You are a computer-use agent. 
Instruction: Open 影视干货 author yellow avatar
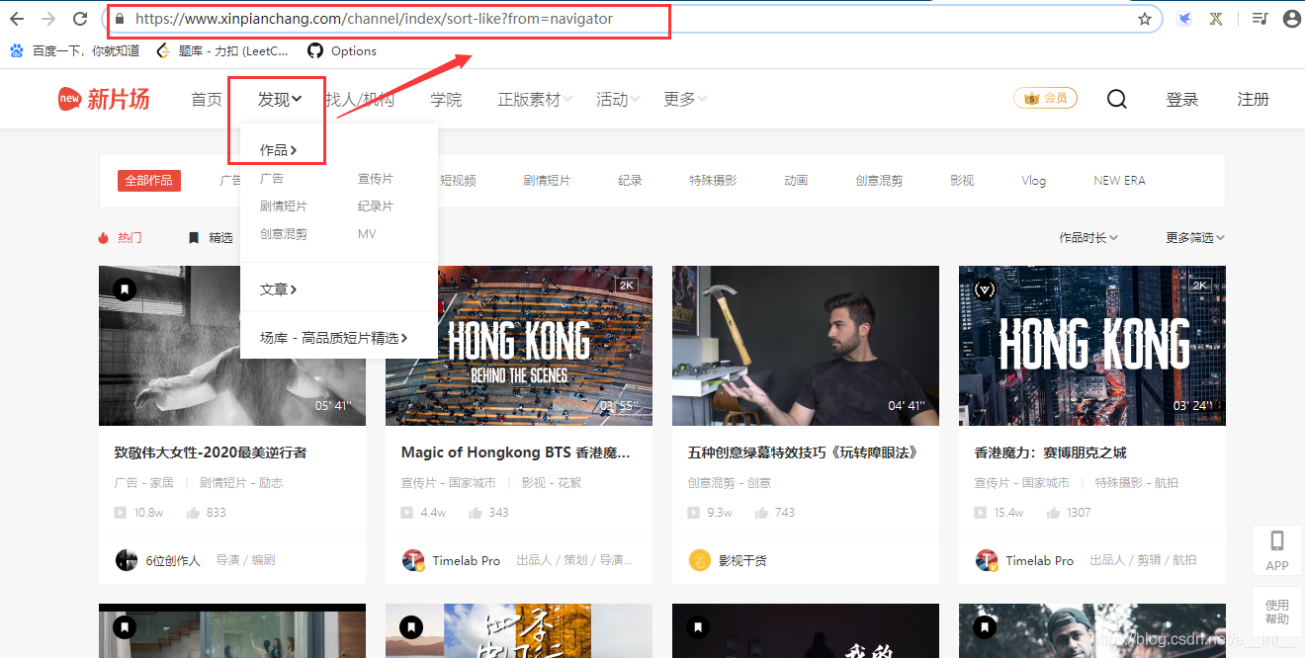click(700, 560)
